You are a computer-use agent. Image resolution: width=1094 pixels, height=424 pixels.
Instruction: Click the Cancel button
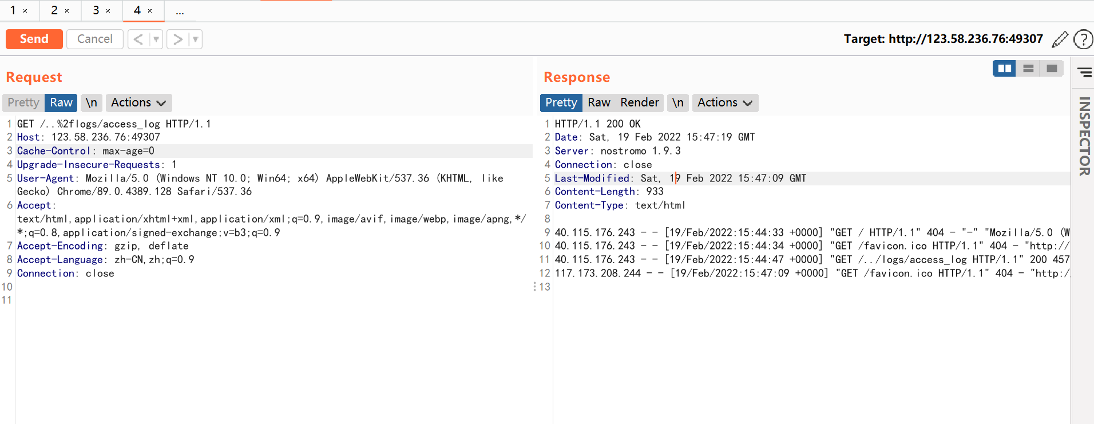(x=95, y=39)
